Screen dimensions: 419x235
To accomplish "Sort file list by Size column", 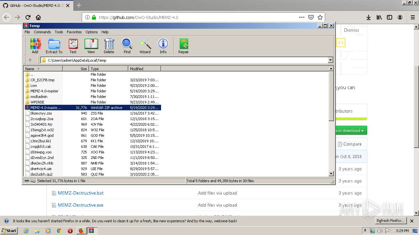I will click(76, 69).
